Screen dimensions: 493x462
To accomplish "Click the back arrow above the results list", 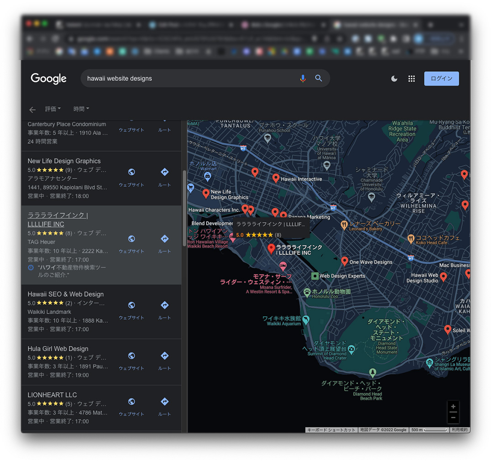I will coord(32,109).
